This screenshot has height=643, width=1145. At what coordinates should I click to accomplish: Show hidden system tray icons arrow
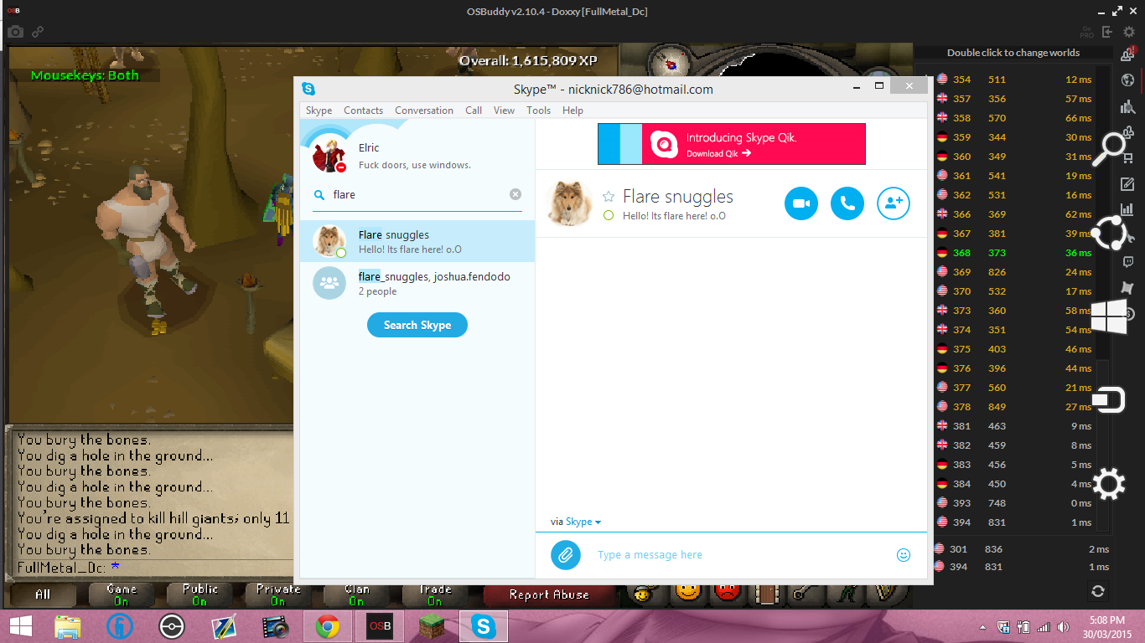(x=983, y=627)
